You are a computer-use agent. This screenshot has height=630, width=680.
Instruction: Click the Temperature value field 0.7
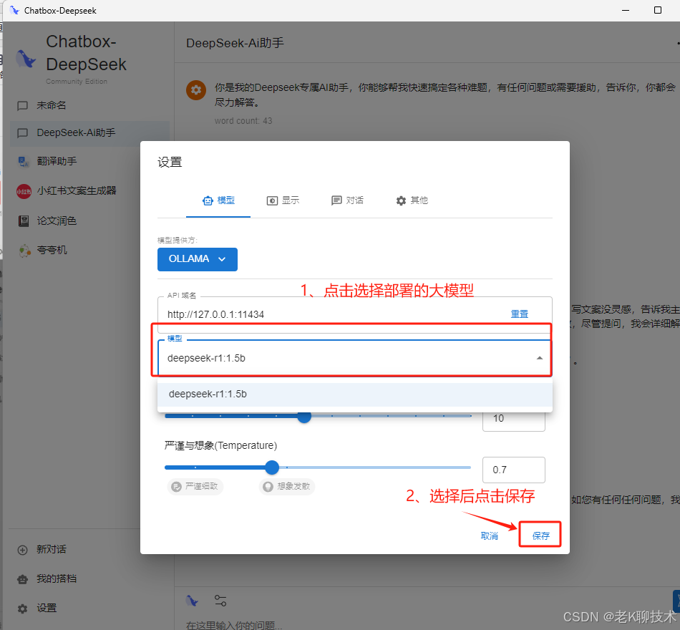pyautogui.click(x=513, y=470)
